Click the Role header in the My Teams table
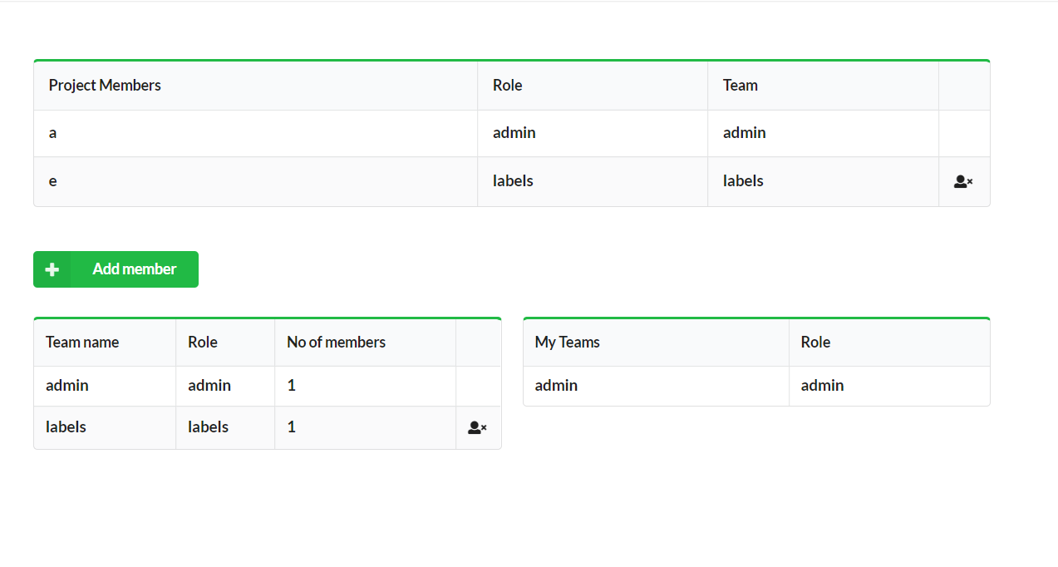Viewport: 1058px width, 567px height. (x=814, y=342)
